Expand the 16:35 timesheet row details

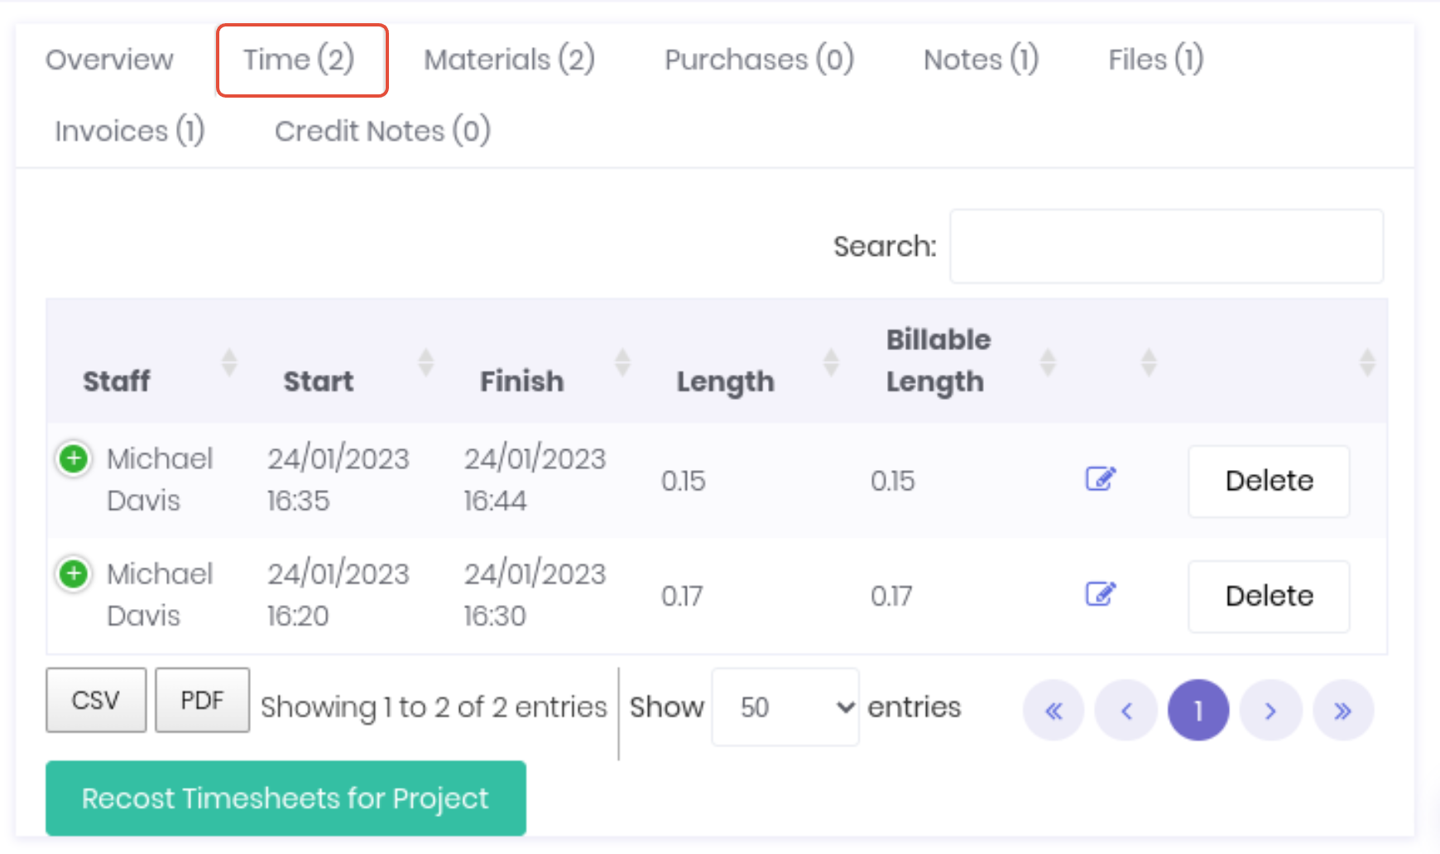(74, 458)
